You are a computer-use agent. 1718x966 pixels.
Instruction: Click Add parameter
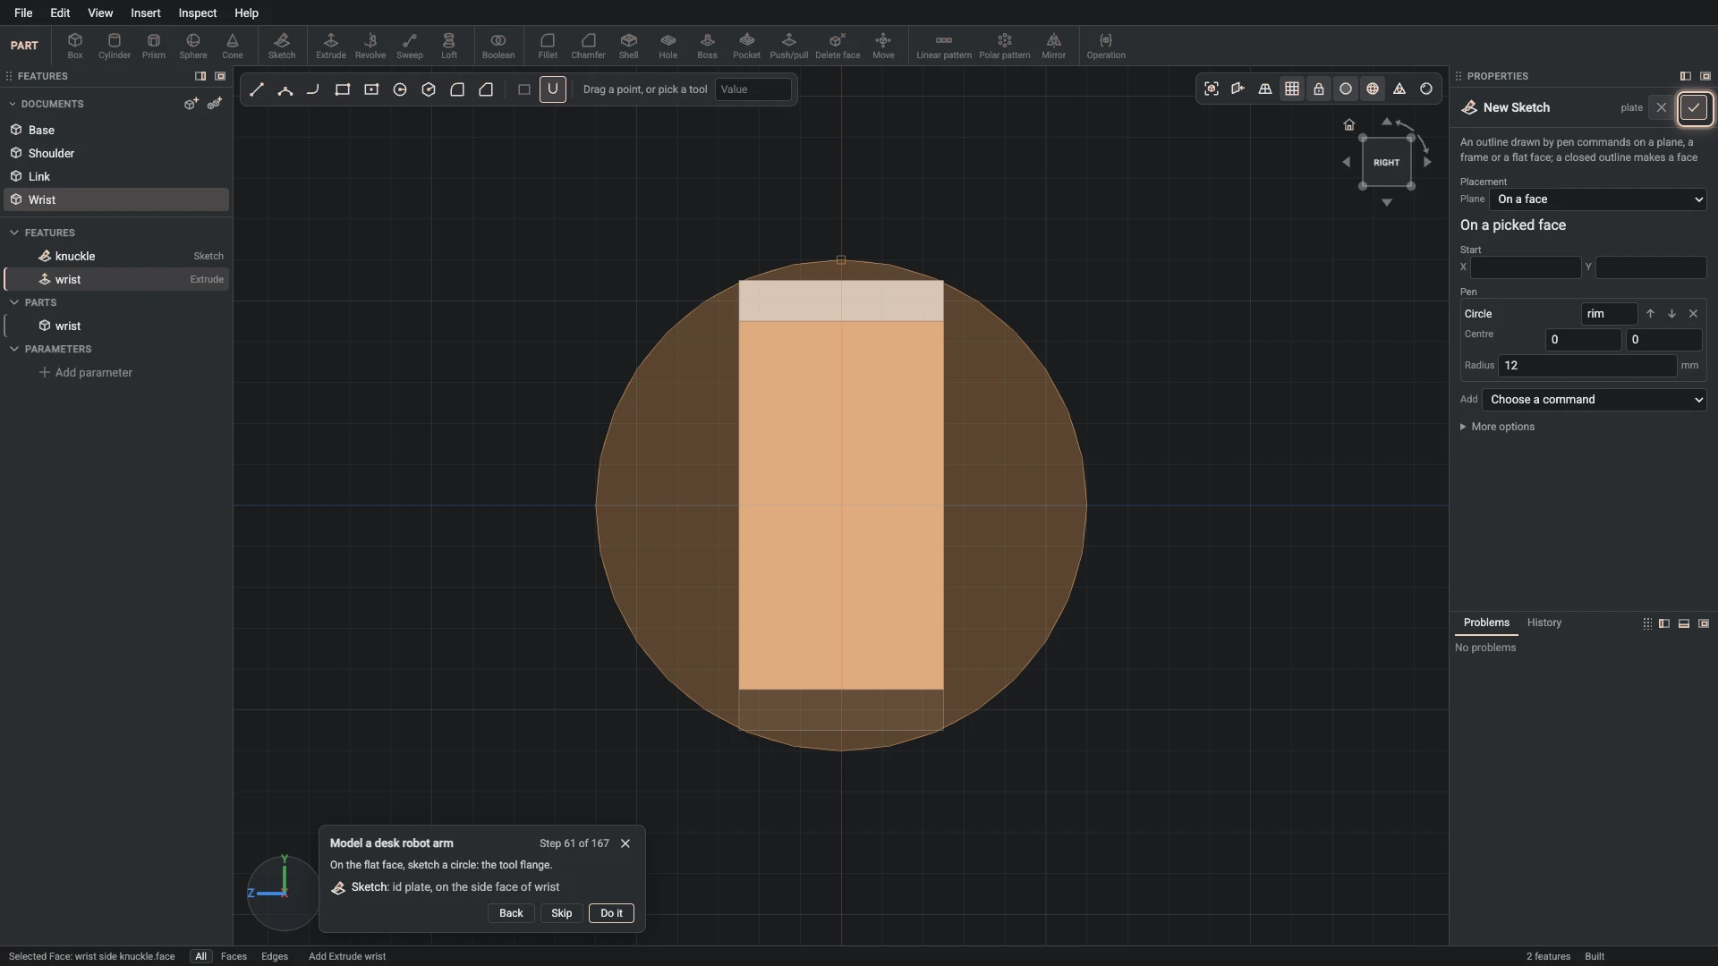click(x=86, y=372)
